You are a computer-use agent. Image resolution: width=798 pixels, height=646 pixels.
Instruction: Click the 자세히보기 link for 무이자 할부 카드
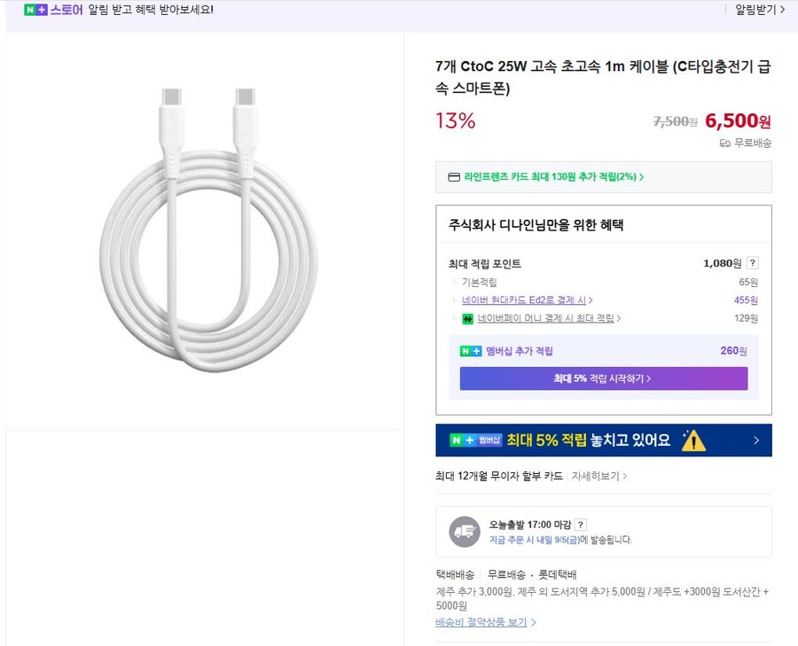coord(596,476)
